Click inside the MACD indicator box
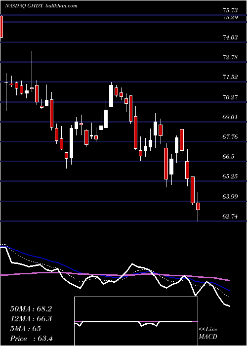The width and height of the screenshot is (247, 346). point(136,321)
